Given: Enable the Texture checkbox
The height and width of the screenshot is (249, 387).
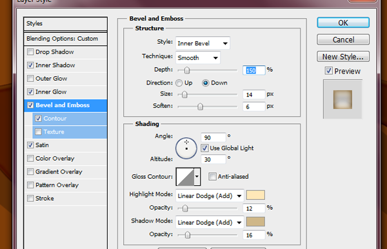Looking at the screenshot, I should [x=38, y=132].
